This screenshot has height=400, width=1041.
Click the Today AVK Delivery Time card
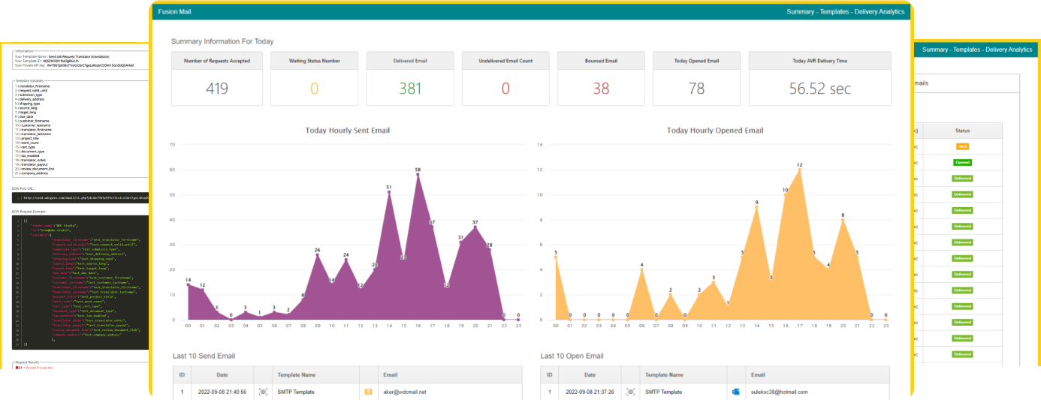click(x=819, y=79)
